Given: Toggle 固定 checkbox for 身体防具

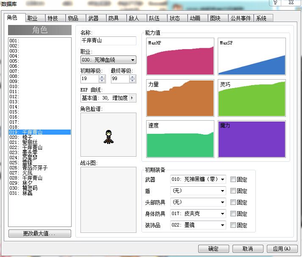Looking at the screenshot, I should pos(233,214).
